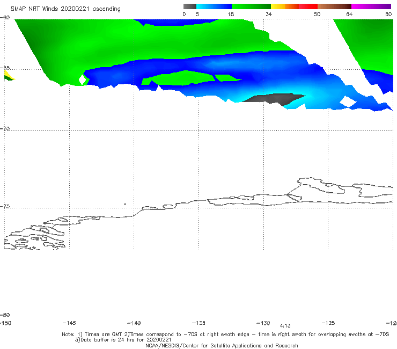The width and height of the screenshot is (397, 349).
Task: Click the dark gray low-wind patch on the map
Action: click(275, 99)
